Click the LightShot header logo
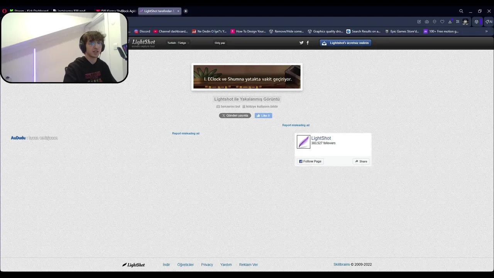494x278 pixels. tap(143, 43)
